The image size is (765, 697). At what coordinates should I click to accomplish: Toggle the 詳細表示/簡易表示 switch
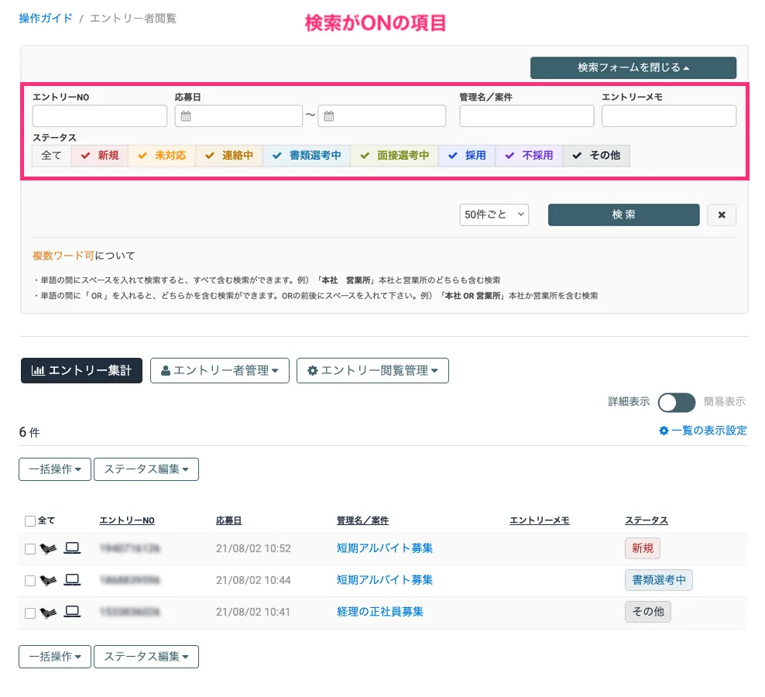click(x=676, y=402)
